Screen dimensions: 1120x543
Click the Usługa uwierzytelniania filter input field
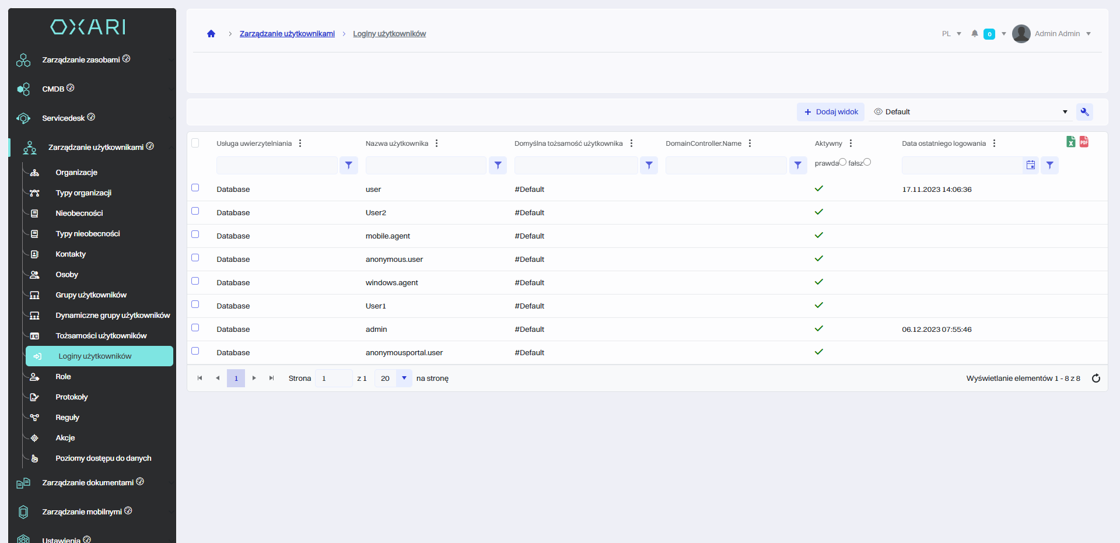pyautogui.click(x=276, y=166)
